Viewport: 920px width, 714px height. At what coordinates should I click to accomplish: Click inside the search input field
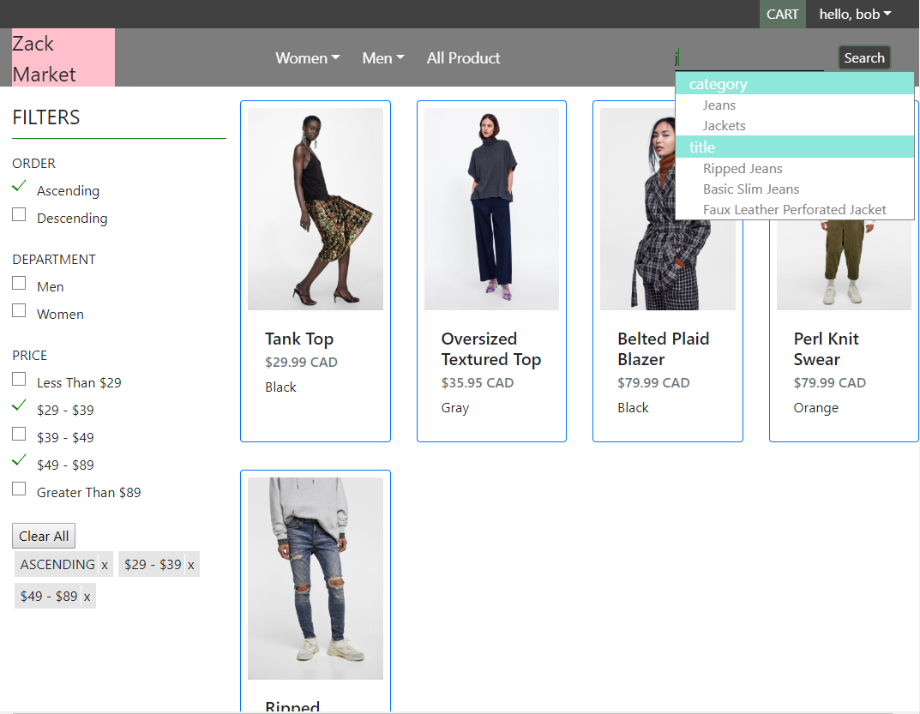tap(746, 57)
